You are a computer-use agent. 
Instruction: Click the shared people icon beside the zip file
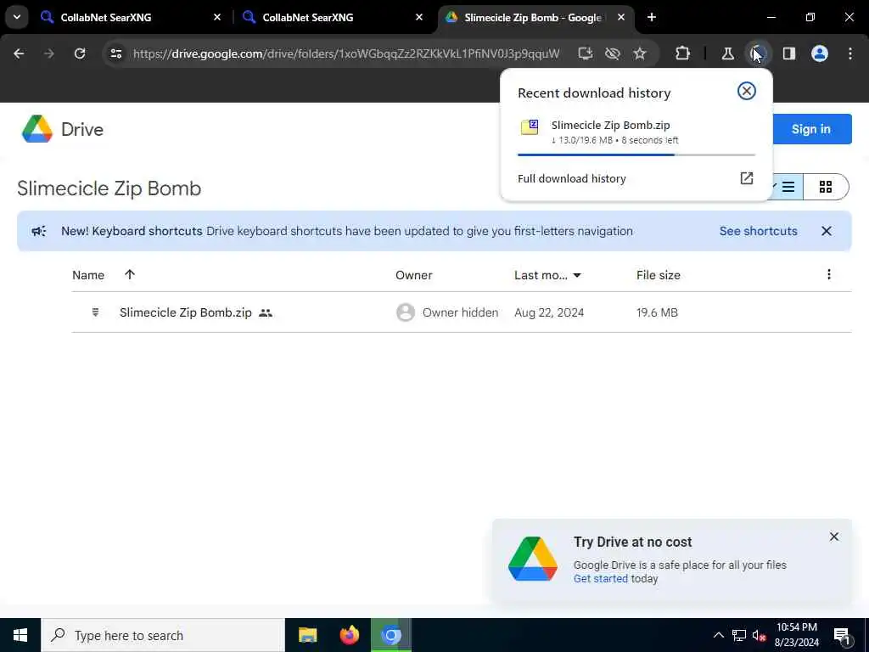(266, 312)
